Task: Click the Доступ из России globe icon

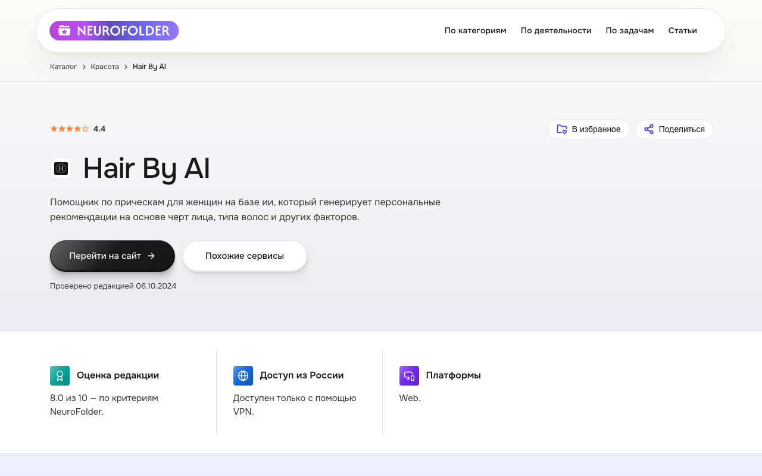Action: 243,375
